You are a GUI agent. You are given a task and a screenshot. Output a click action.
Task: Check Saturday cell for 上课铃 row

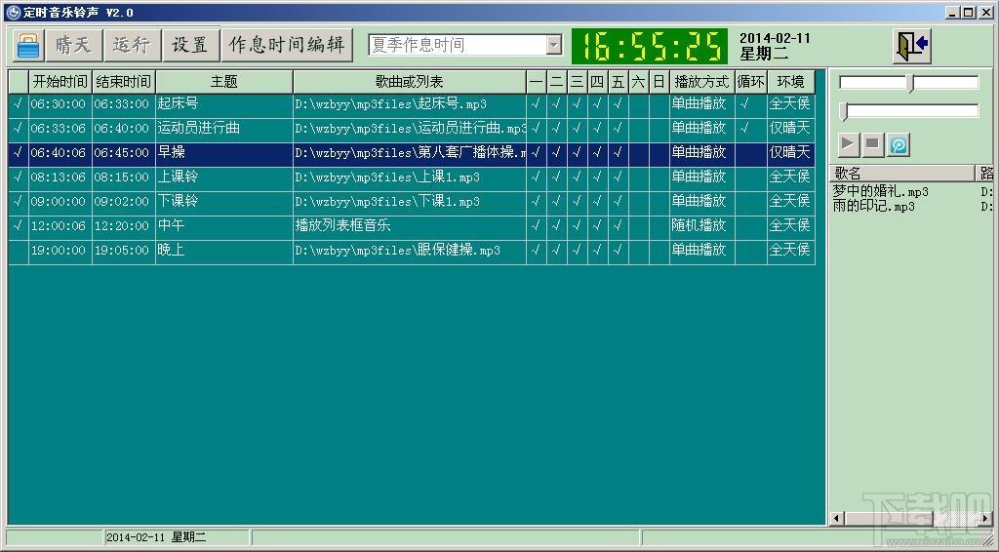638,177
